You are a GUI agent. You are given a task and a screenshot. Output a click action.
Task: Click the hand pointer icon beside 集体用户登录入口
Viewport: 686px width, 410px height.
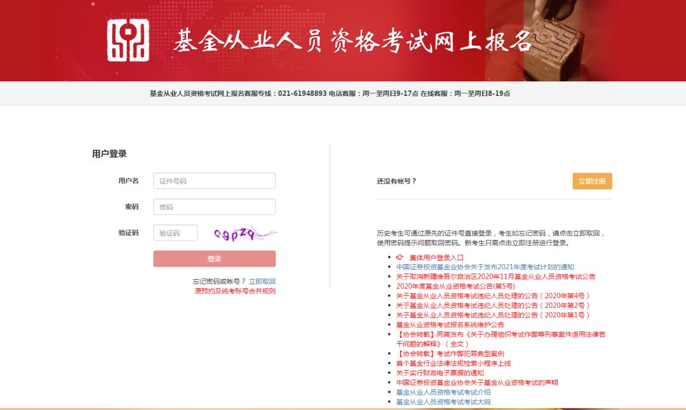[399, 256]
